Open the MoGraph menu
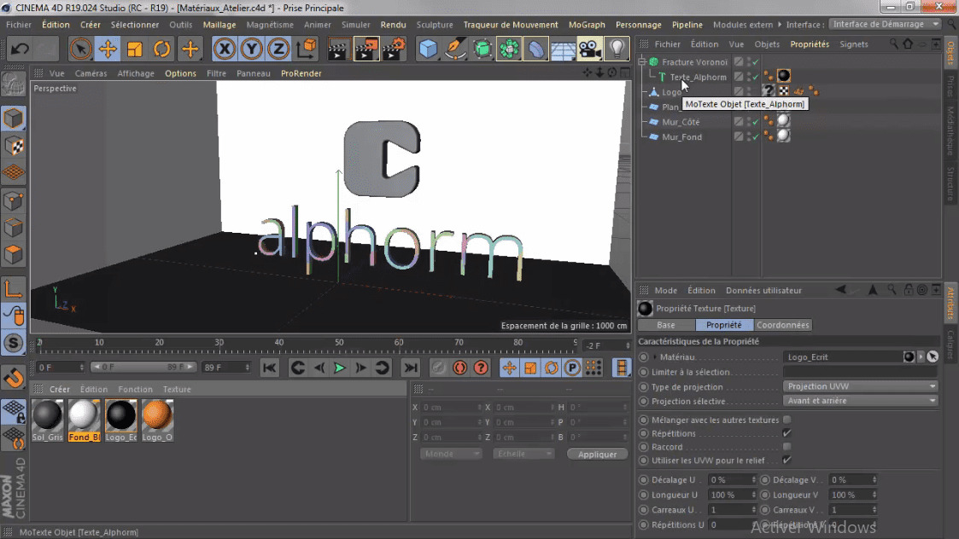This screenshot has width=959, height=539. pos(587,25)
